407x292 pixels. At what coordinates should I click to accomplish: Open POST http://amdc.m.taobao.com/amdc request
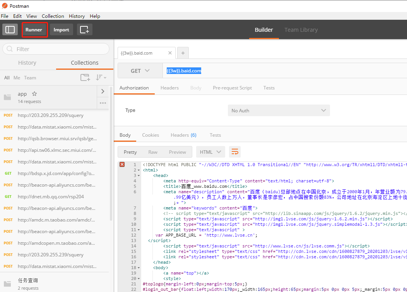coord(55,220)
